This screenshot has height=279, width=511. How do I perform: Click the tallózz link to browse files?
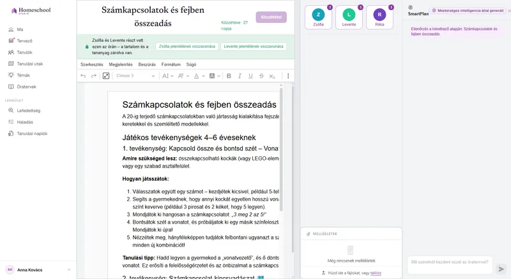[x=376, y=273]
